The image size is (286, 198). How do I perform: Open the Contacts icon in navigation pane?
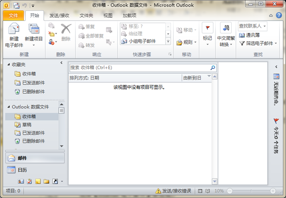click(20, 181)
